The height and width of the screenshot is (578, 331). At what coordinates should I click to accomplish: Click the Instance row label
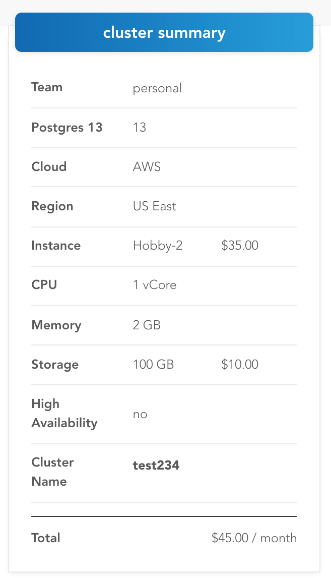[x=56, y=246]
